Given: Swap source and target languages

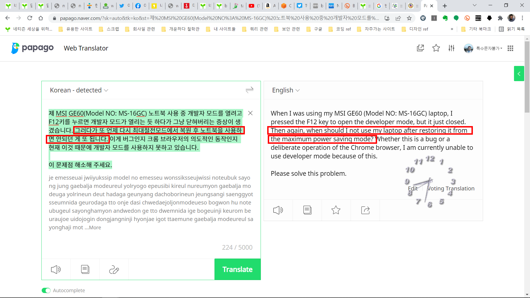Looking at the screenshot, I should tap(250, 90).
